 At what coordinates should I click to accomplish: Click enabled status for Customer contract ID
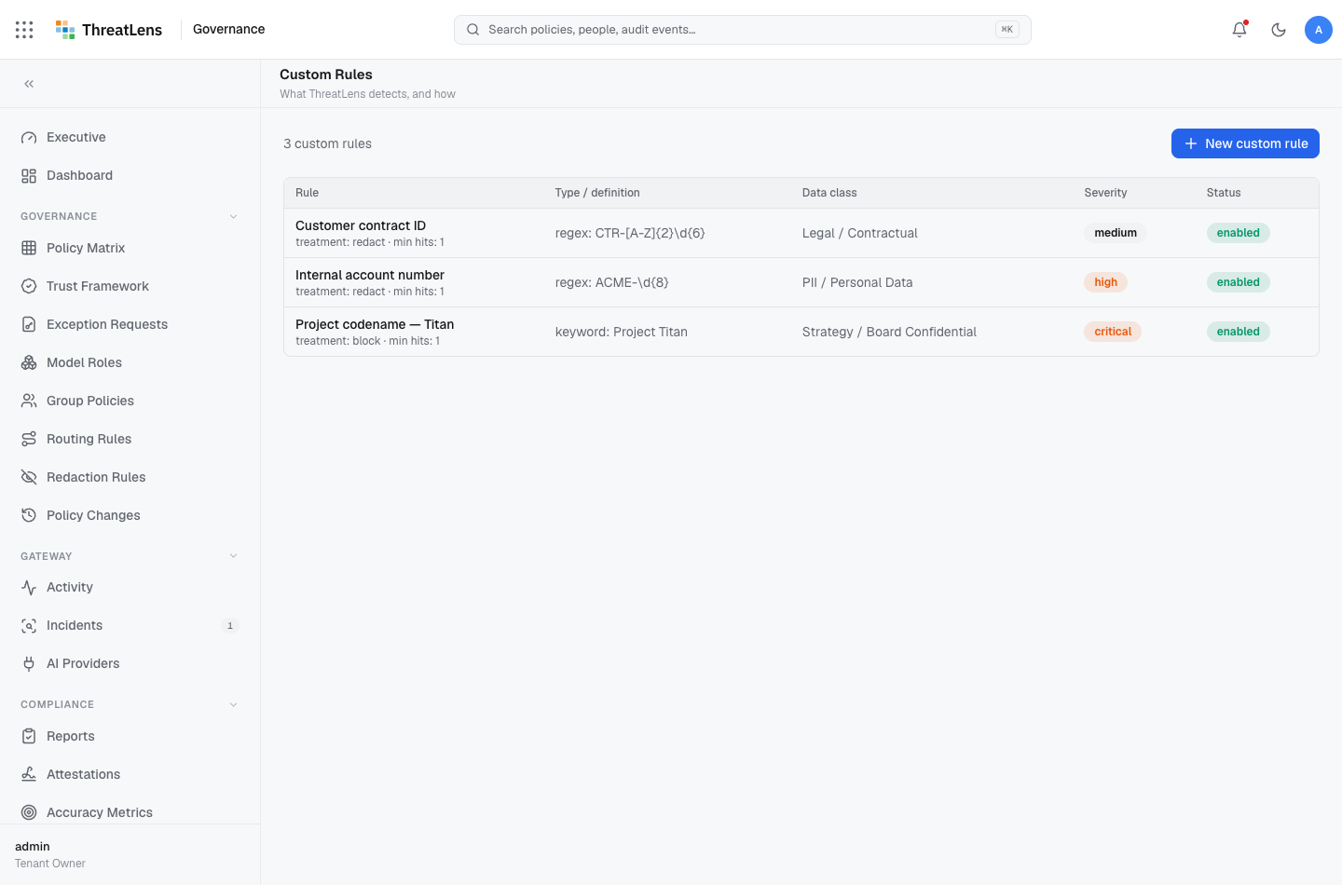coord(1238,233)
